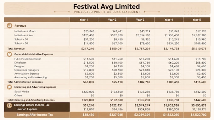
Task: Click the Projected Profit or Loss Statement subtitle
Action: point(107,12)
